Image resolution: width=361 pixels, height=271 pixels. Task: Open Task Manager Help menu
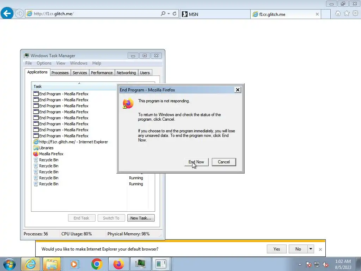[97, 63]
